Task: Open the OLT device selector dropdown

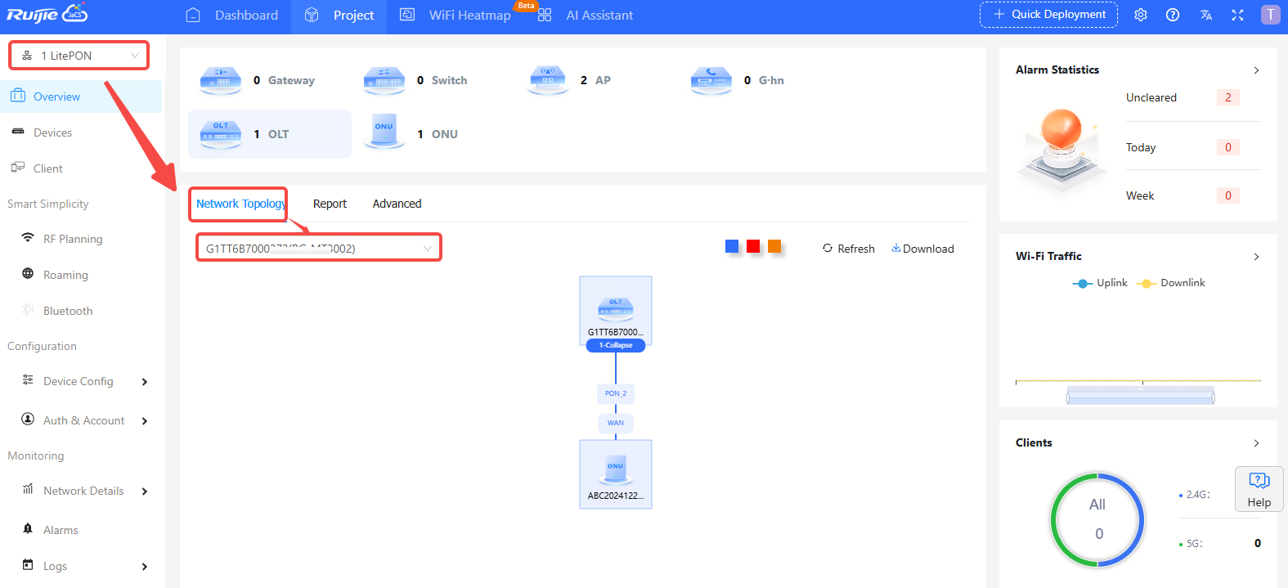Action: click(x=318, y=248)
